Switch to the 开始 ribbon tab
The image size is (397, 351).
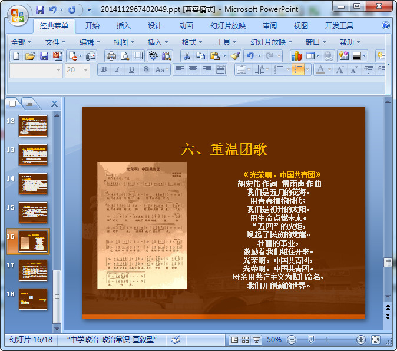coord(92,25)
